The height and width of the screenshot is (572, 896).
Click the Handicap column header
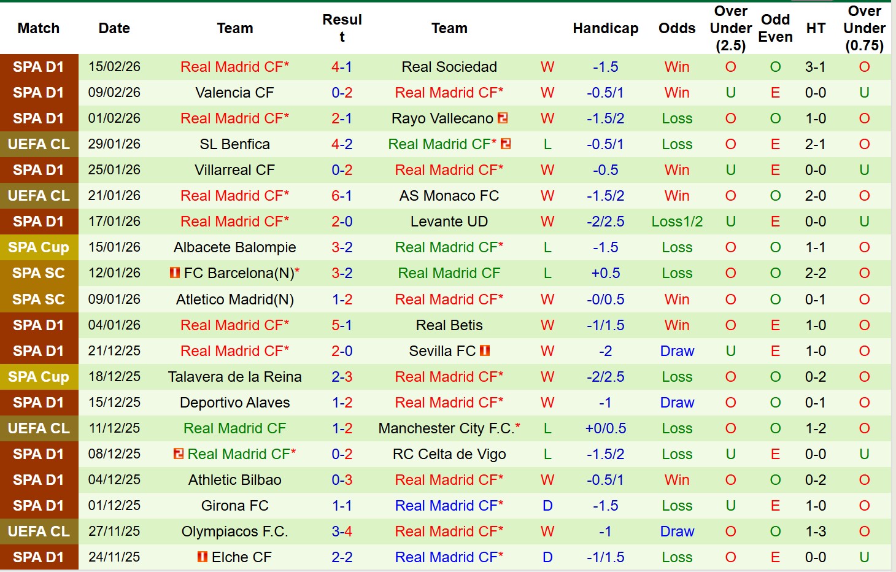click(605, 28)
